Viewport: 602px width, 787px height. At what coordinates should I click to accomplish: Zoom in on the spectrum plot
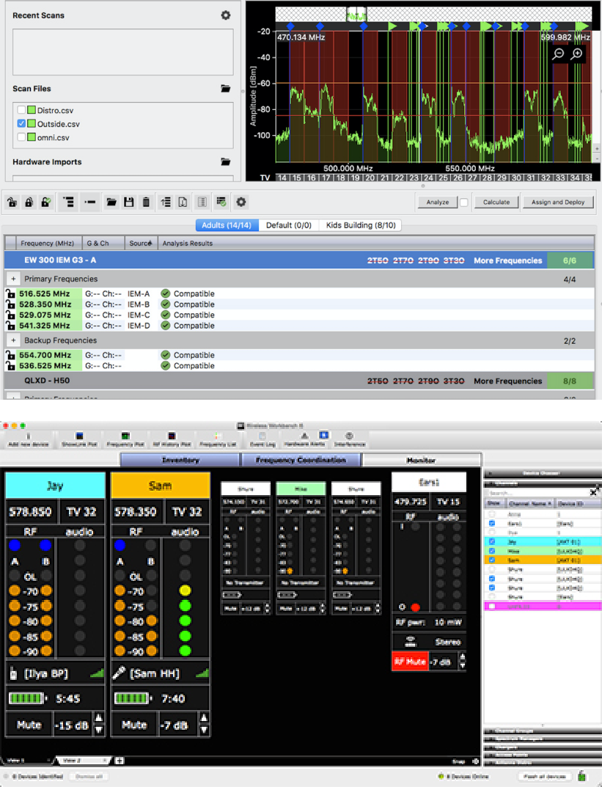577,54
